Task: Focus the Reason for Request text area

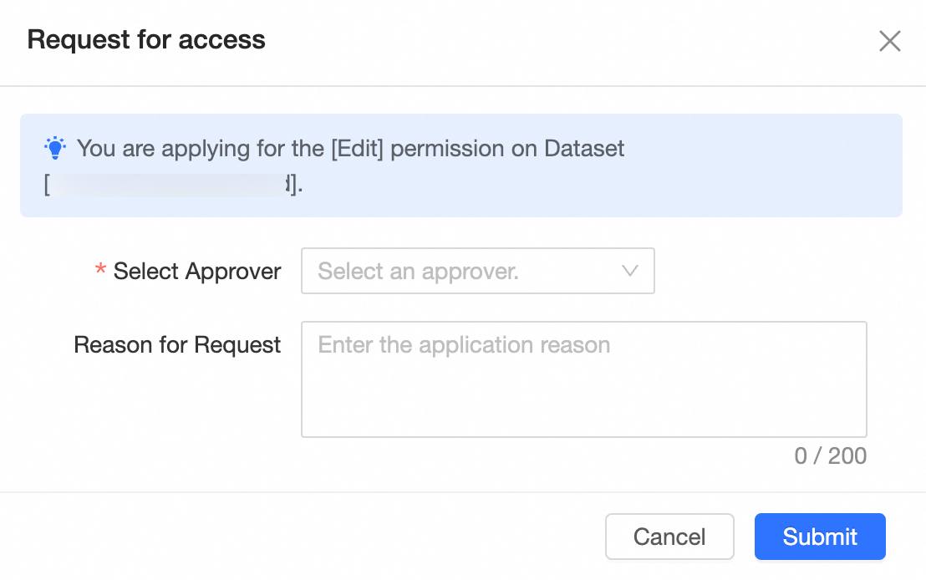Action: point(583,386)
